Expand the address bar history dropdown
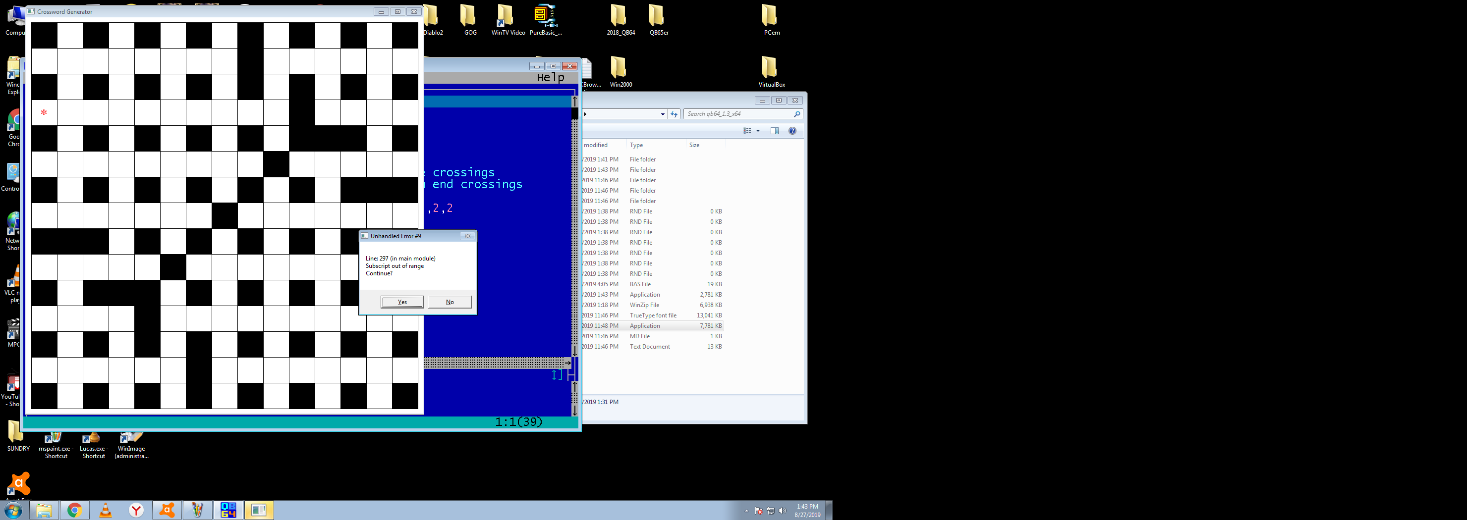The width and height of the screenshot is (1467, 520). pos(662,114)
